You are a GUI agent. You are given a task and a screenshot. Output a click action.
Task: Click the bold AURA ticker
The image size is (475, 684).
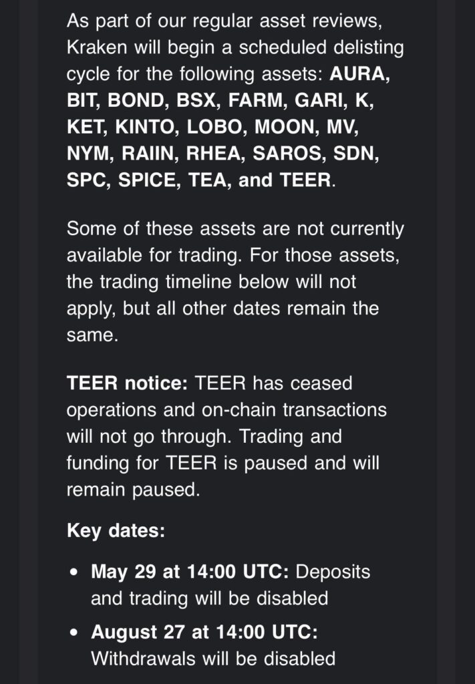pyautogui.click(x=357, y=73)
